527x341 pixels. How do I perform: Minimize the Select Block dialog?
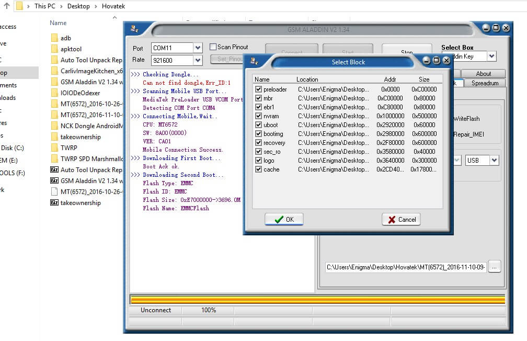tap(427, 61)
